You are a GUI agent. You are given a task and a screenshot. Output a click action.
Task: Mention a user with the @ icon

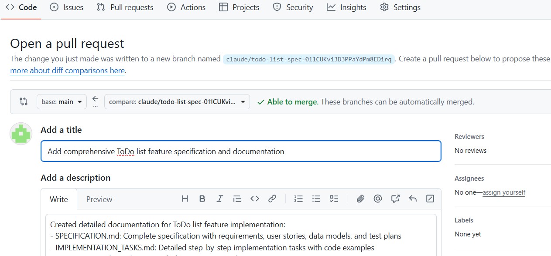click(378, 199)
